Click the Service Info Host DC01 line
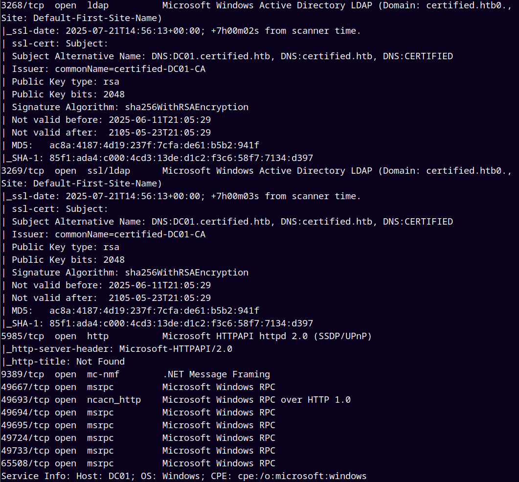519x482 pixels. click(x=184, y=476)
